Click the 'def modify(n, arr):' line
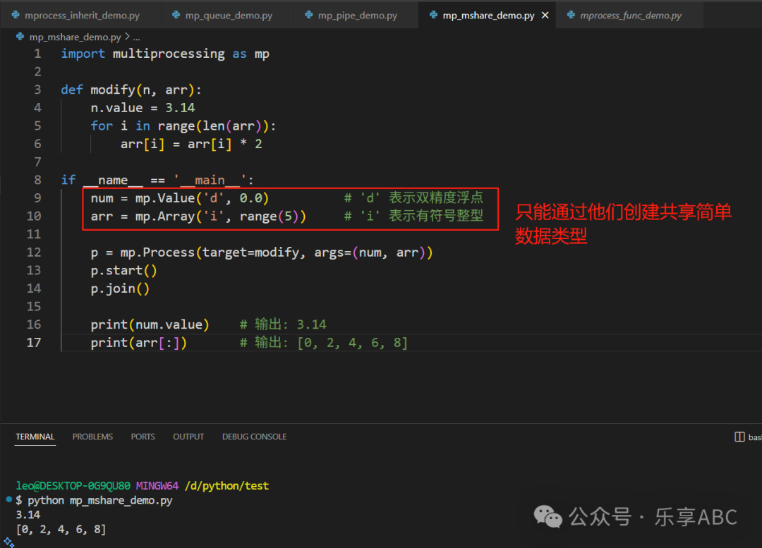 131,90
